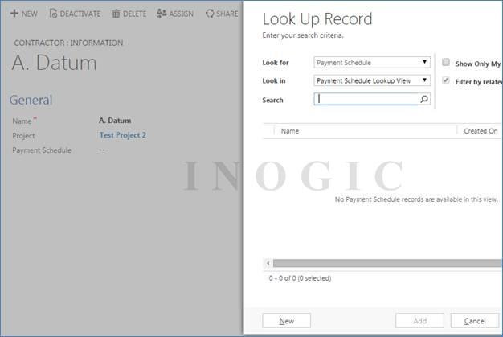Click the A. Datum Name field value

tap(115, 121)
